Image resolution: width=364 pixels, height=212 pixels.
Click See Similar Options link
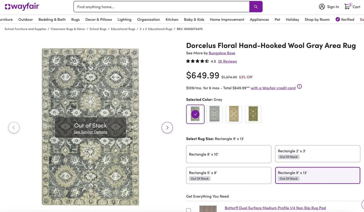[90, 132]
